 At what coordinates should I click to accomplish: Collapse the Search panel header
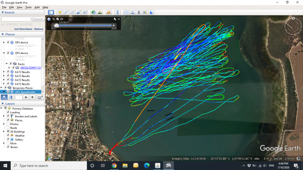[3, 13]
